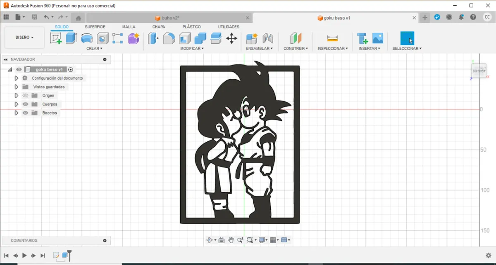Select the Shell tool

184,38
